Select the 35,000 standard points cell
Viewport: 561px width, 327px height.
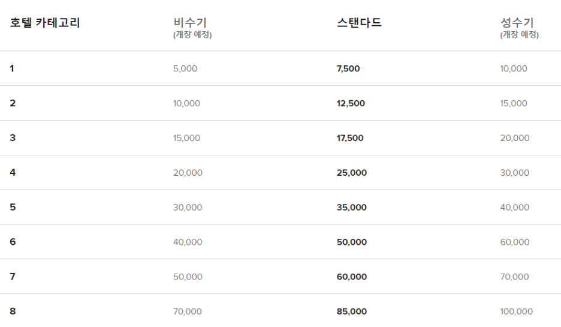pos(352,208)
